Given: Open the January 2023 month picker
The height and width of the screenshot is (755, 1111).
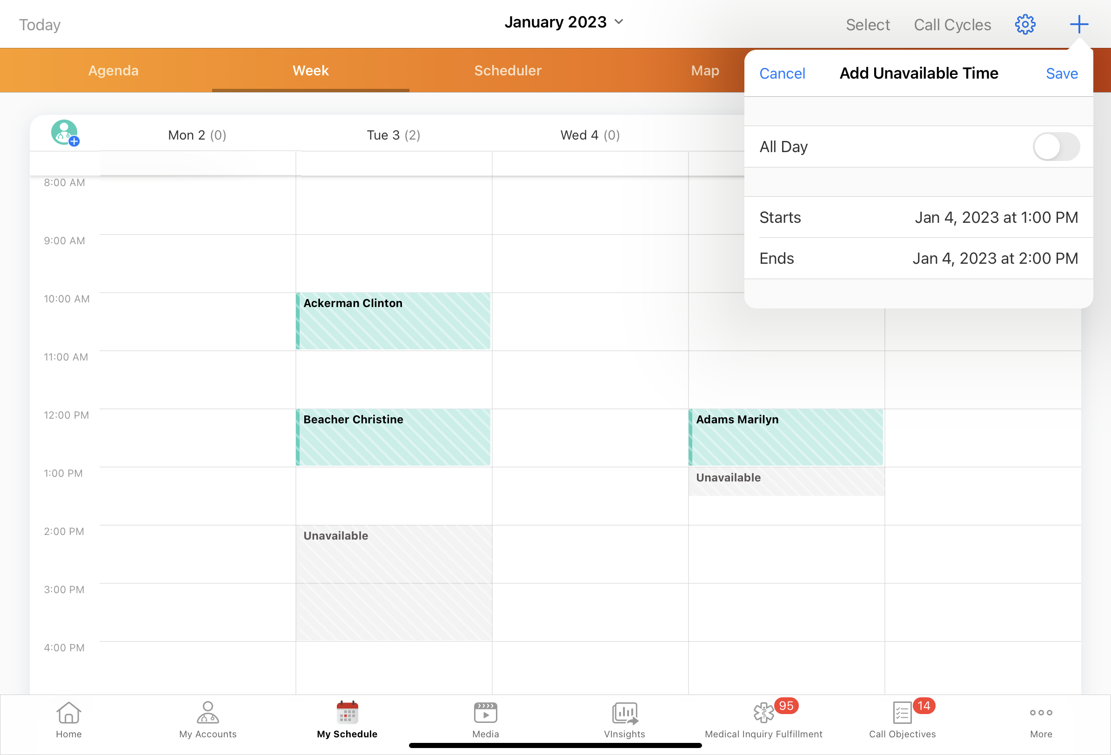Looking at the screenshot, I should [564, 22].
